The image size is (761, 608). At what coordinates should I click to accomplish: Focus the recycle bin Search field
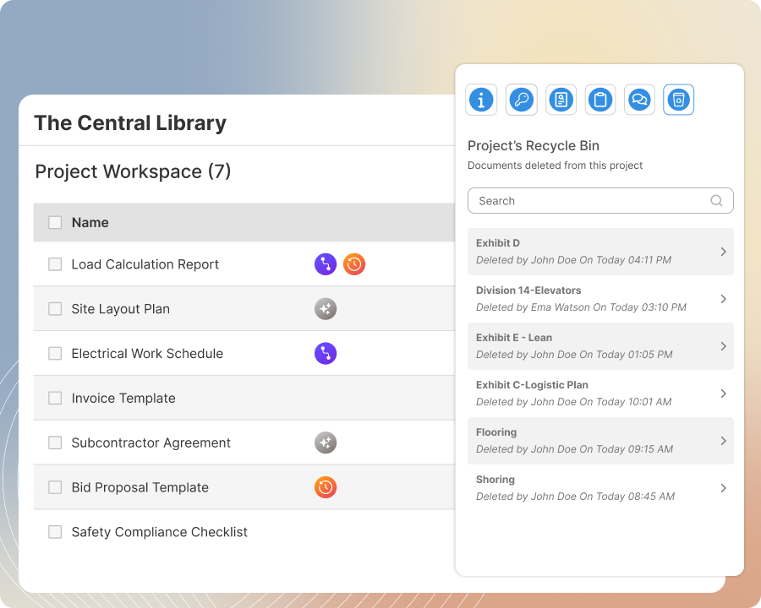(600, 201)
